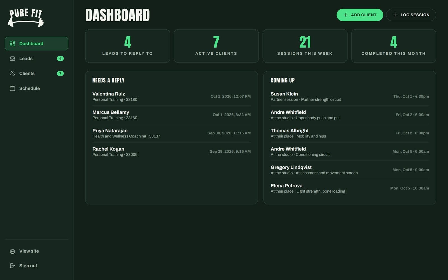Select the Priya Natarajan lead
The width and height of the screenshot is (448, 280).
click(171, 133)
